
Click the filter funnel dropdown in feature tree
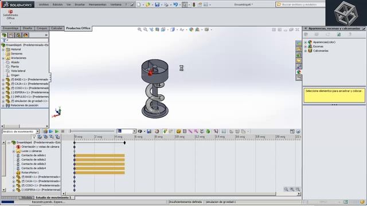coord(5,41)
